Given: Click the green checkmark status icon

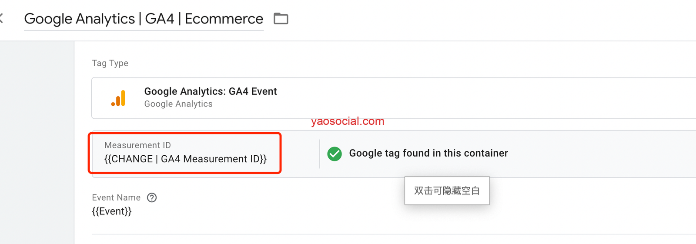Looking at the screenshot, I should pos(334,154).
